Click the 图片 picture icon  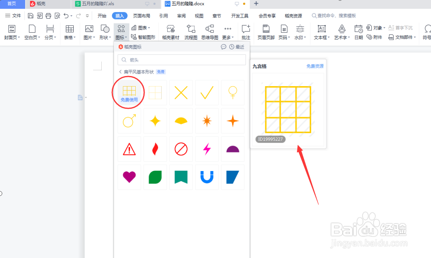(89, 29)
